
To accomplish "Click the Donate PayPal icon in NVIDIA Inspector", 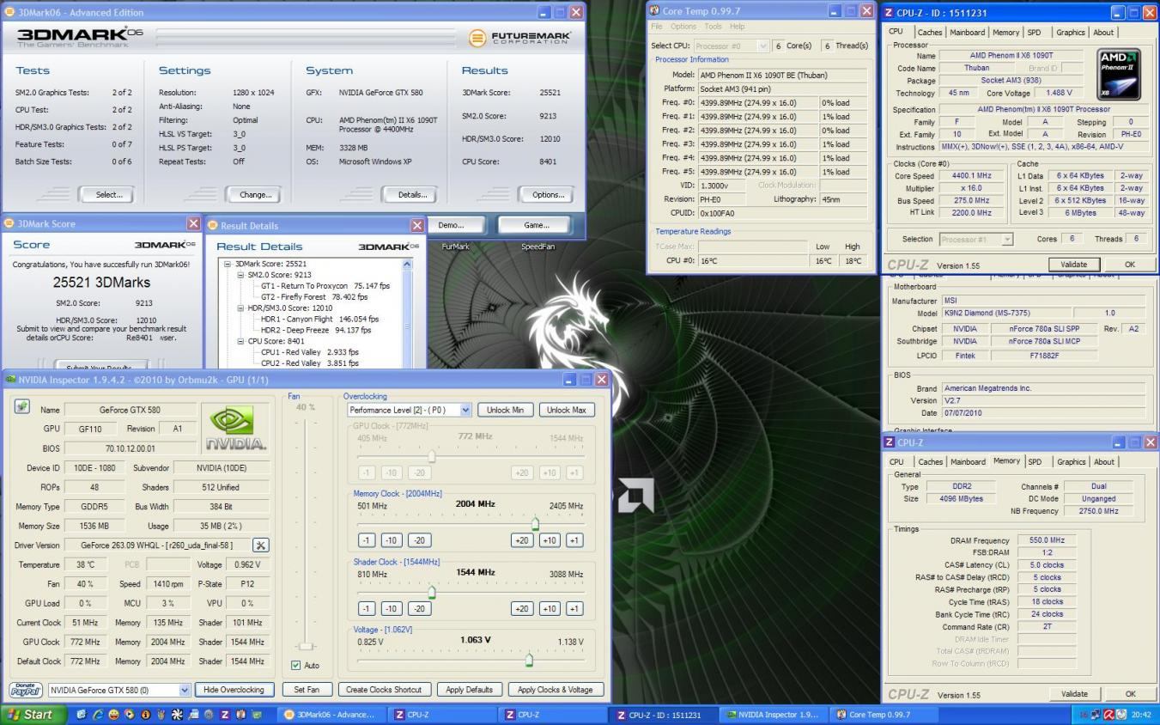I will (26, 690).
